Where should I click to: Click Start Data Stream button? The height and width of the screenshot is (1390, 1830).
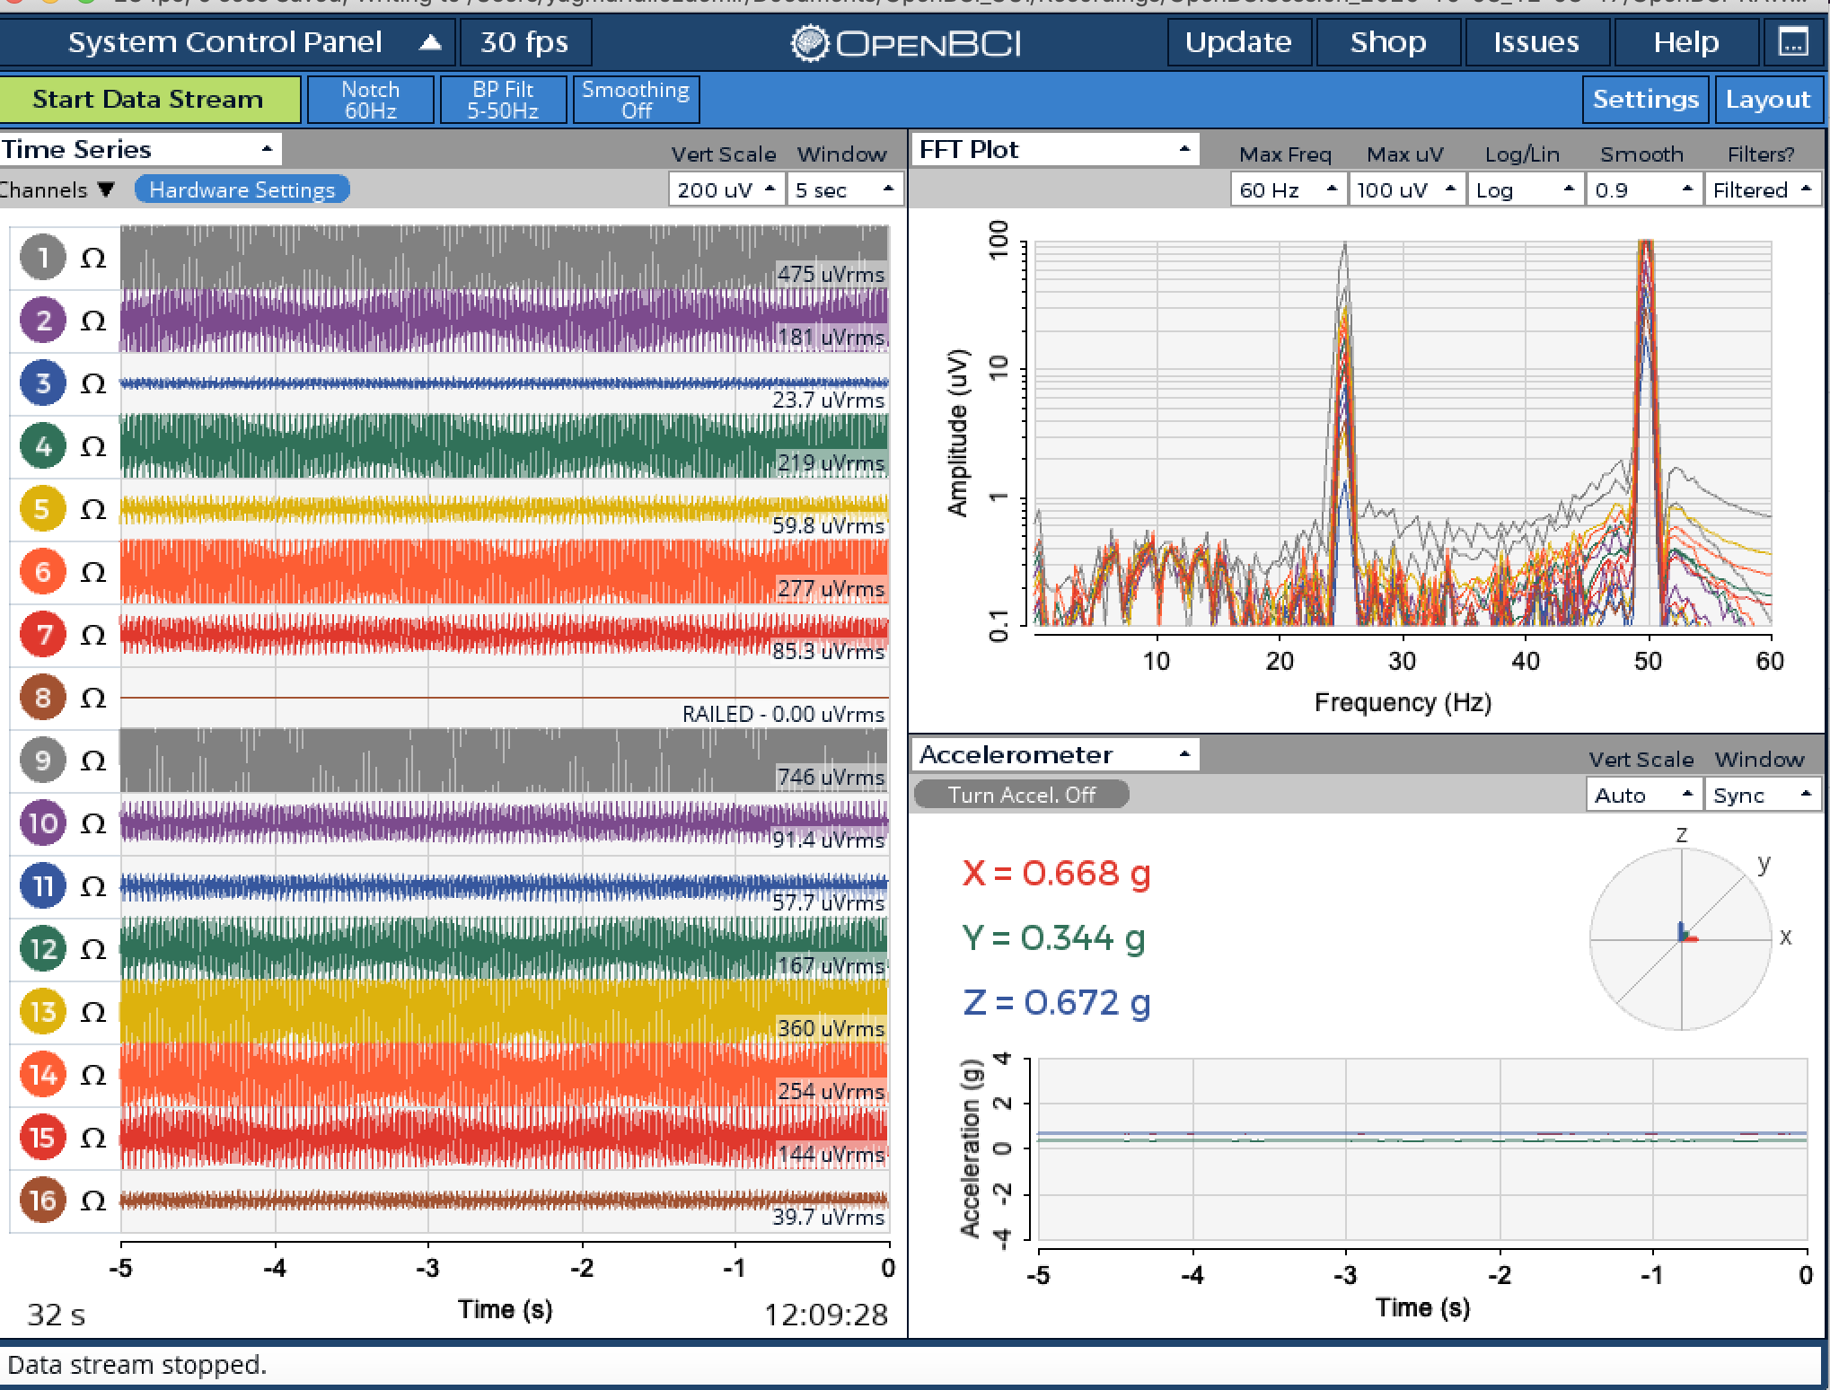click(x=149, y=99)
